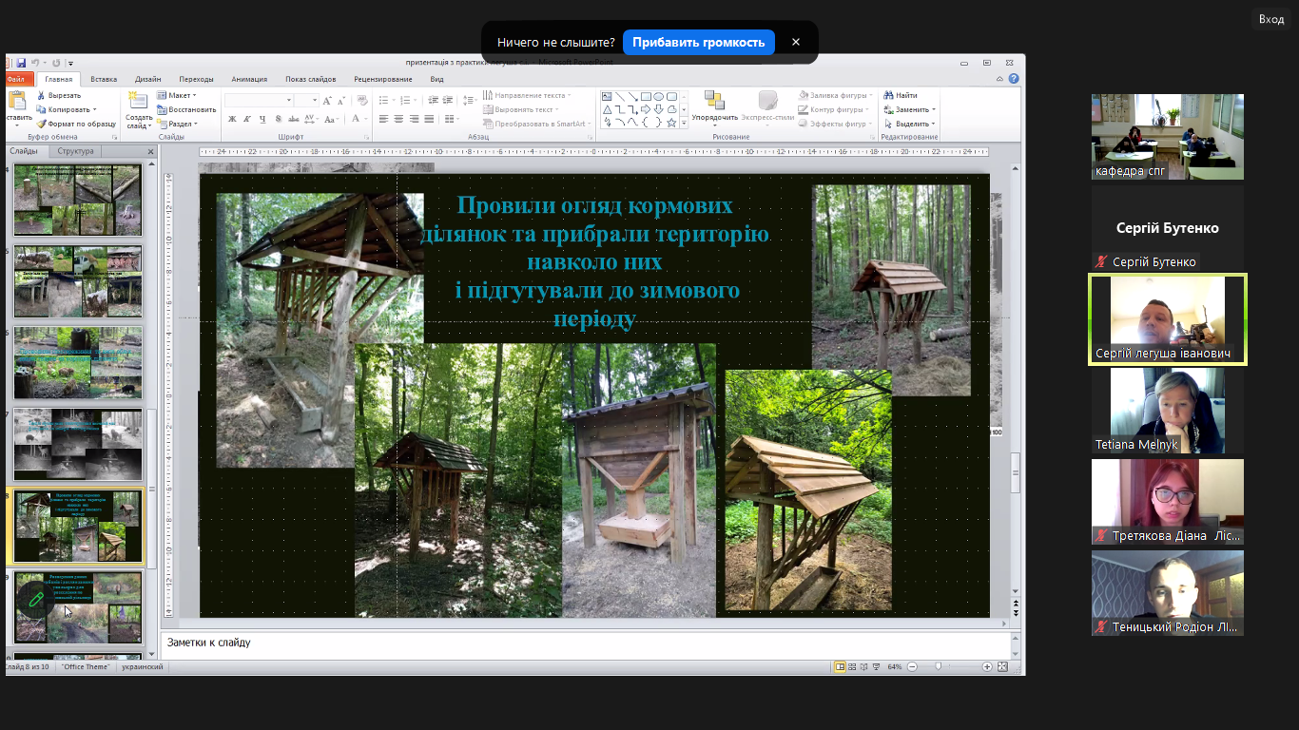Toggle underline Ч formatting
Image resolution: width=1299 pixels, height=730 pixels.
[262, 119]
